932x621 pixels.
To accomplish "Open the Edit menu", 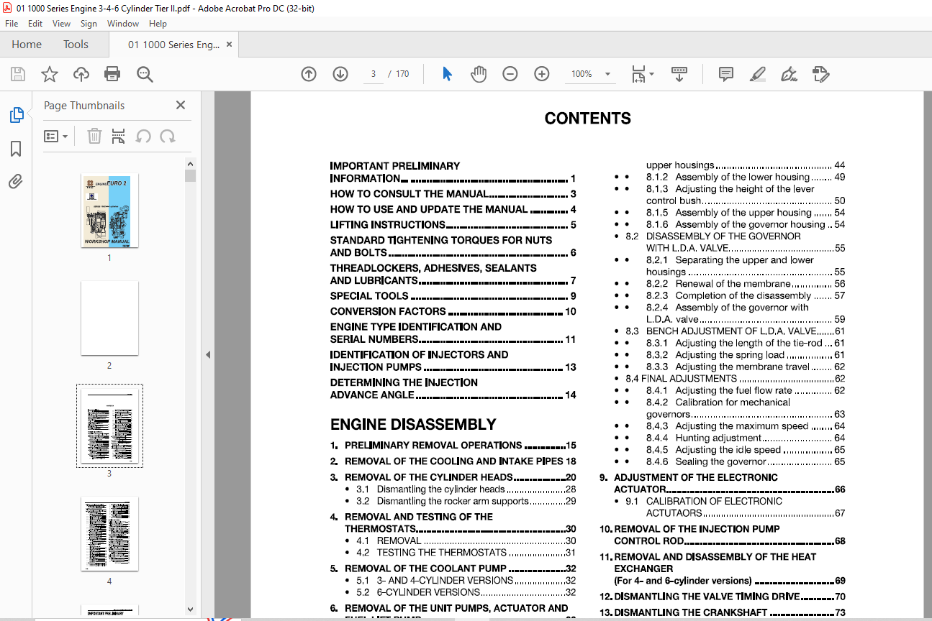I will (x=35, y=24).
